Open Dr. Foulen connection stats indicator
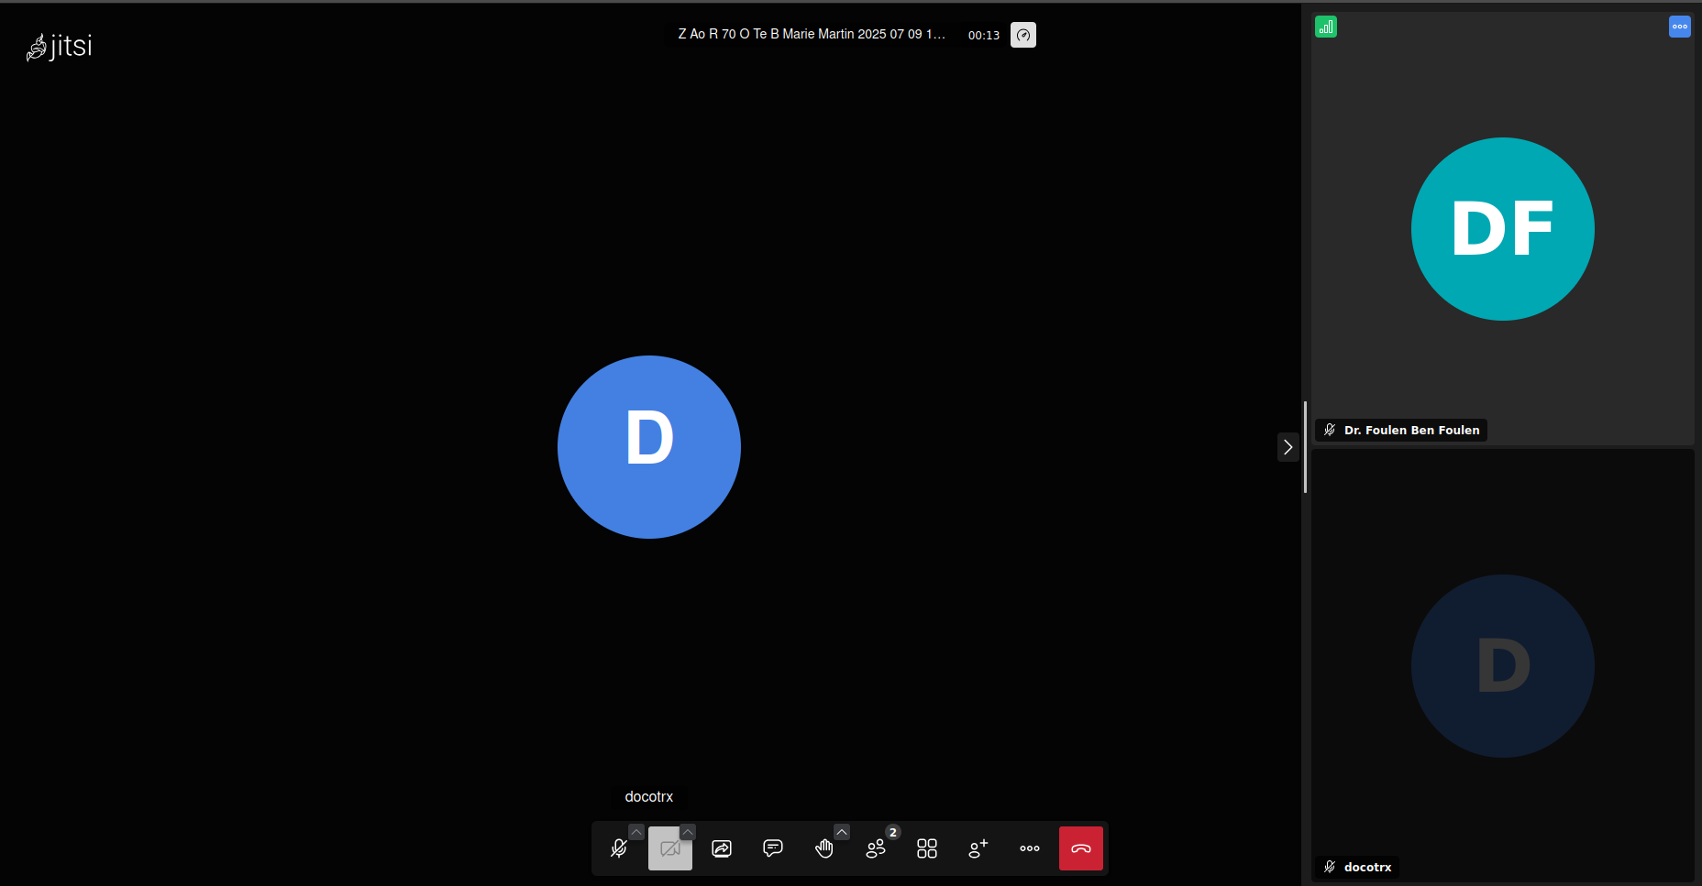1702x886 pixels. pos(1326,27)
